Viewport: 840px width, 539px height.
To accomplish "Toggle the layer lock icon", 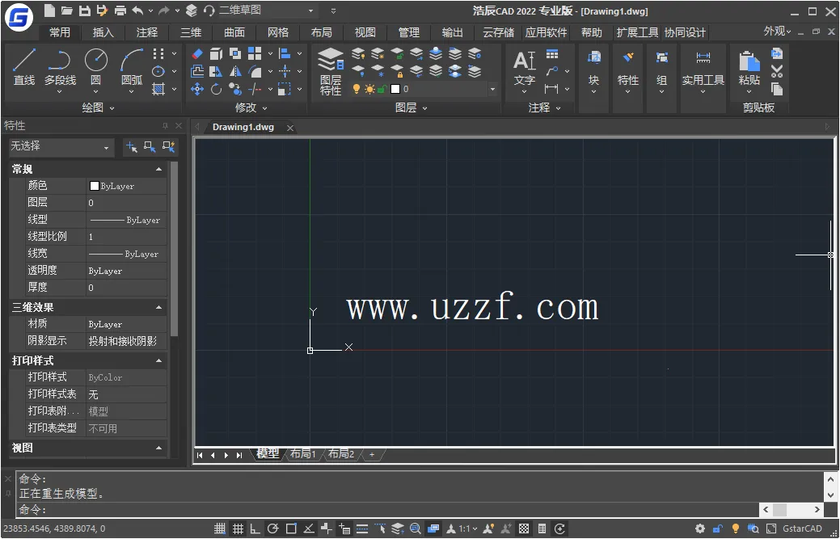I will point(382,89).
